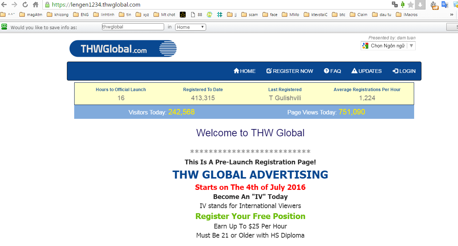Open the jj bookmarks folder
Image resolution: width=458 pixels, height=246 pixels.
(x=232, y=15)
